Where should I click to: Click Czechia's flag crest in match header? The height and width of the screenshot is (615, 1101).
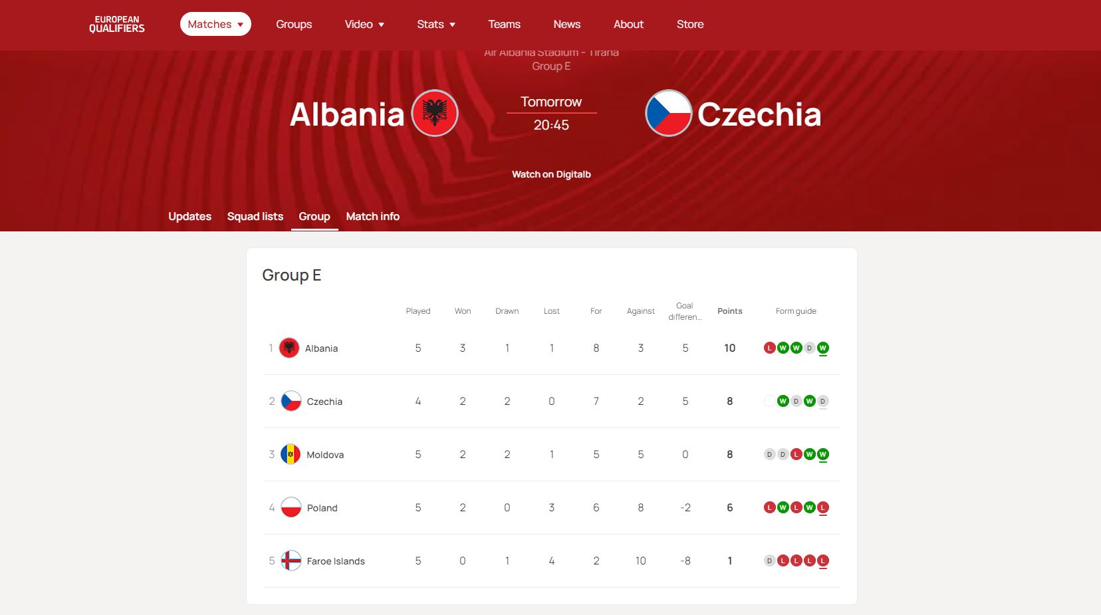point(668,113)
